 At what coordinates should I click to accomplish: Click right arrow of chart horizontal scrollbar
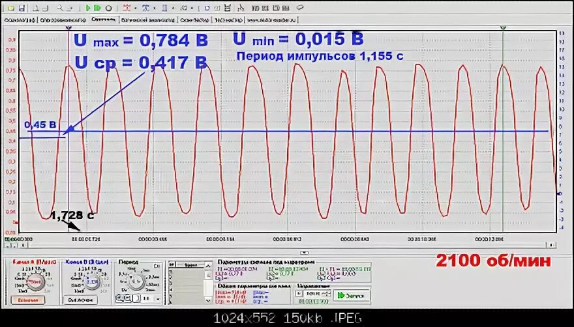pyautogui.click(x=551, y=245)
